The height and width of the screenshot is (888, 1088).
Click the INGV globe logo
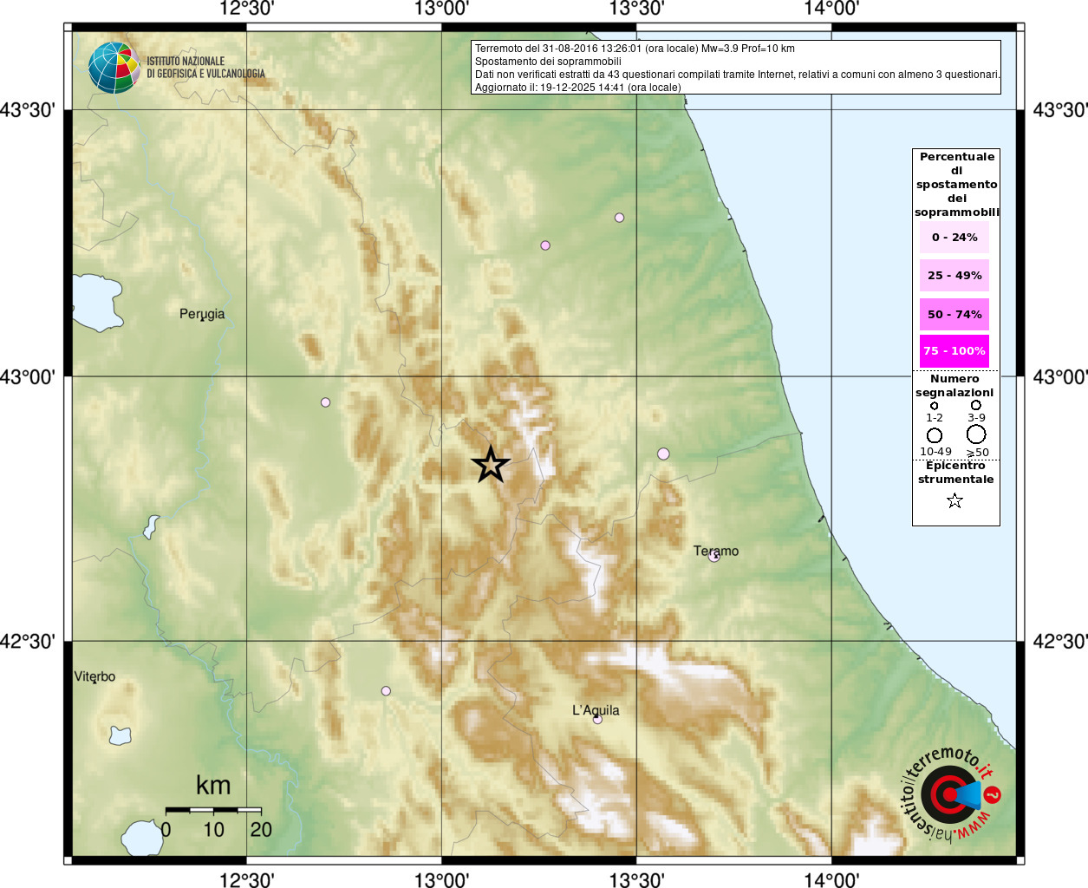(x=114, y=68)
